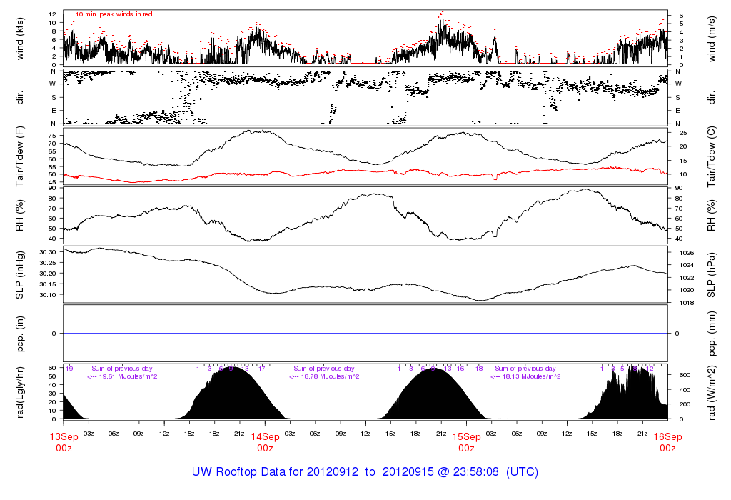Viewport: 731px width, 500px height.
Task: Click the 18.13 MJoules/m^2 daily sum
Action: (526, 376)
